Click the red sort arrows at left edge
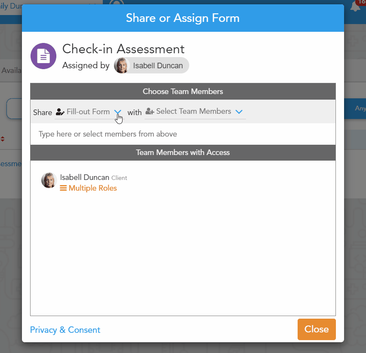366x353 pixels. point(3,139)
